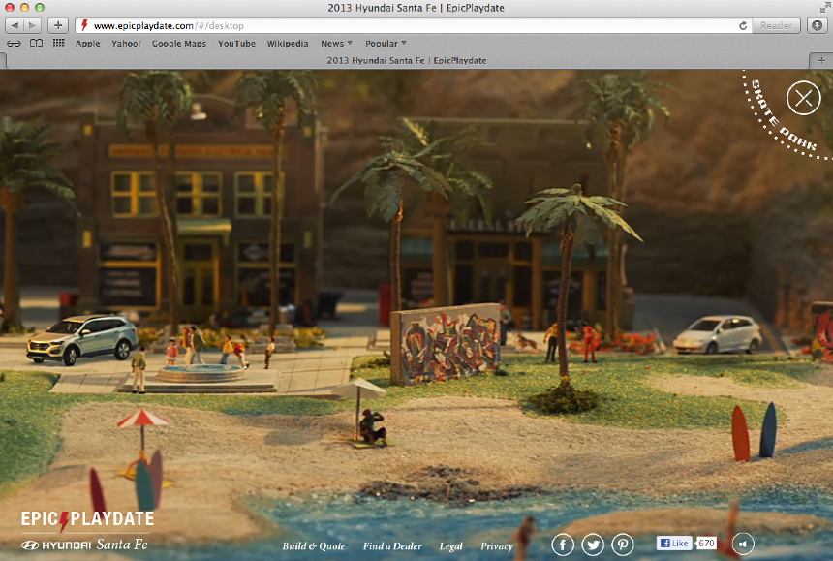Click the Epic Playdate logo
Viewport: 833px width, 561px height.
point(87,519)
